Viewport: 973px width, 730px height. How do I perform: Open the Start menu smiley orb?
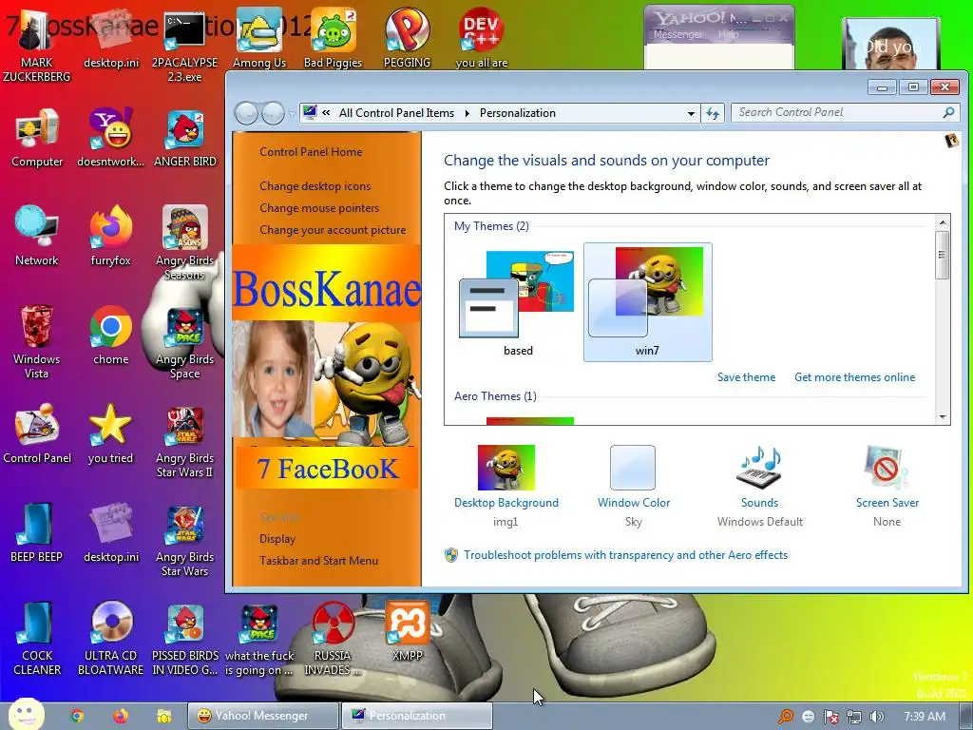(26, 714)
